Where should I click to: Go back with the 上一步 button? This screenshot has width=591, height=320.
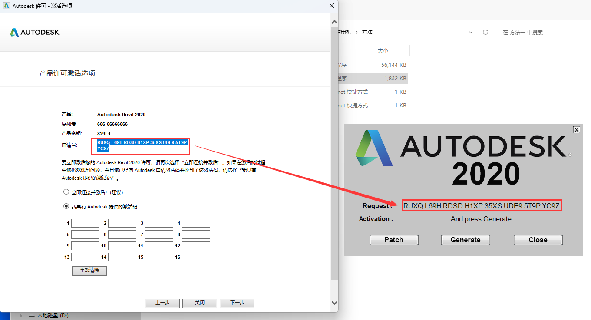(x=162, y=303)
